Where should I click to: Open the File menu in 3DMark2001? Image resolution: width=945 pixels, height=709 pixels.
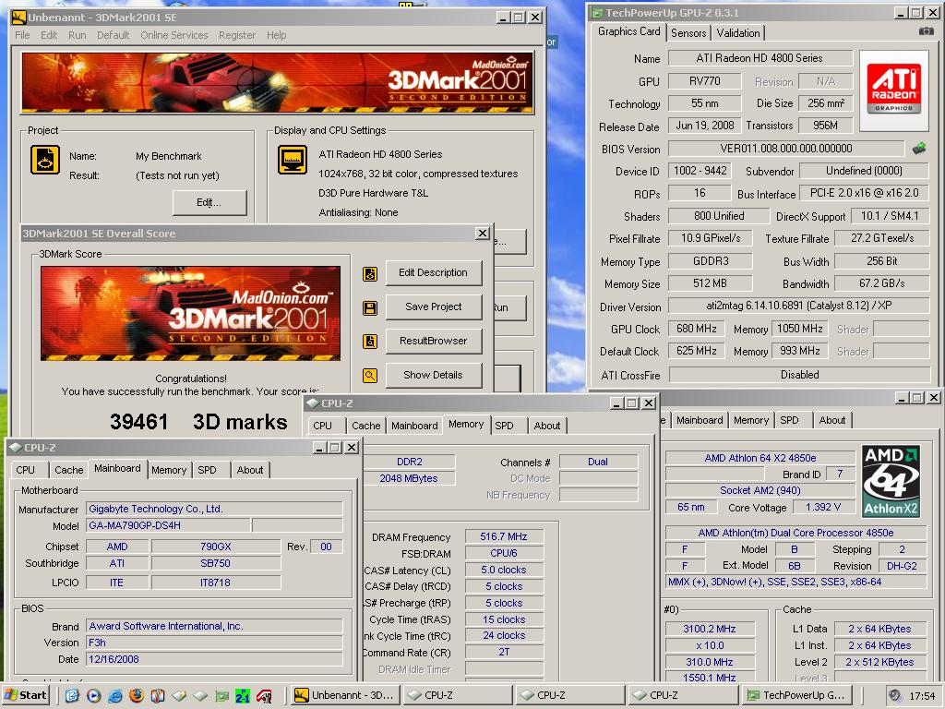coord(22,35)
